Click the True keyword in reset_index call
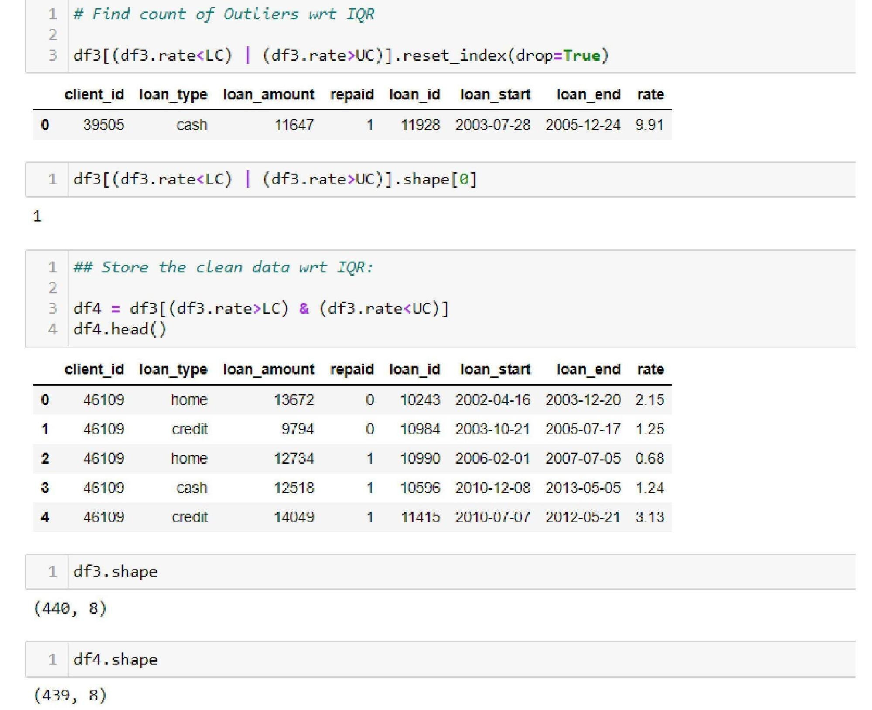The image size is (872, 710). click(582, 55)
